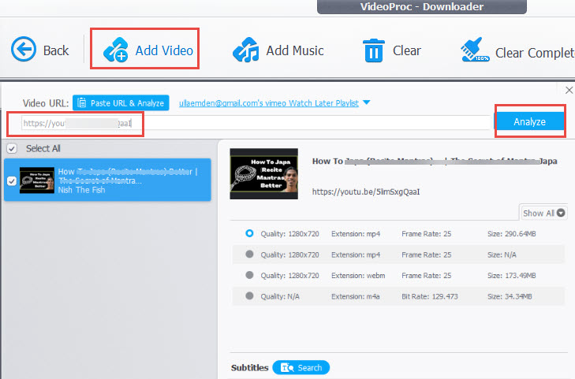Select the mp4 option sized 290.64MB
The height and width of the screenshot is (379, 575).
[249, 233]
